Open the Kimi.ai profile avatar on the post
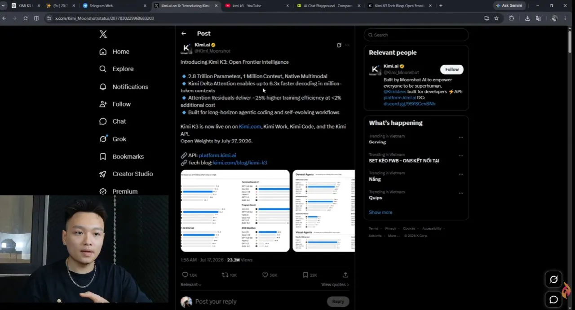This screenshot has height=310, width=575. [186, 48]
